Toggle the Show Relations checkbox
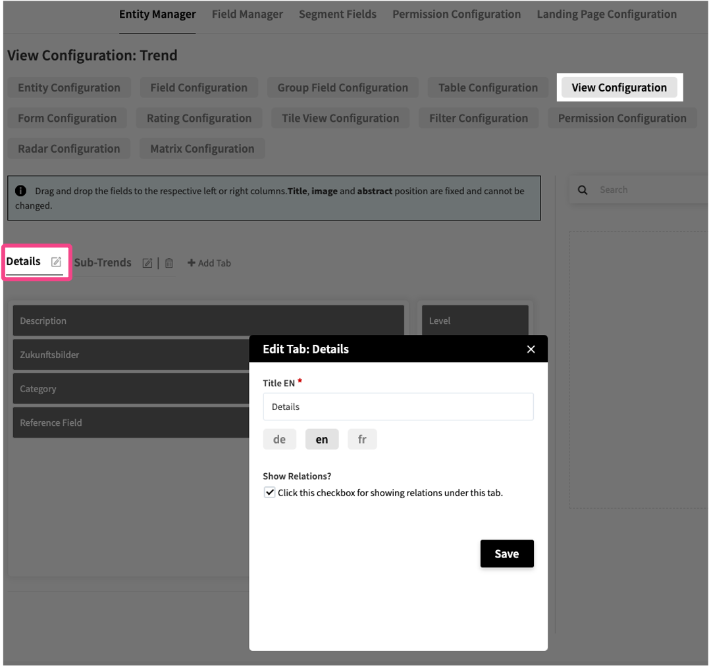Image resolution: width=709 pixels, height=666 pixels. coord(270,492)
